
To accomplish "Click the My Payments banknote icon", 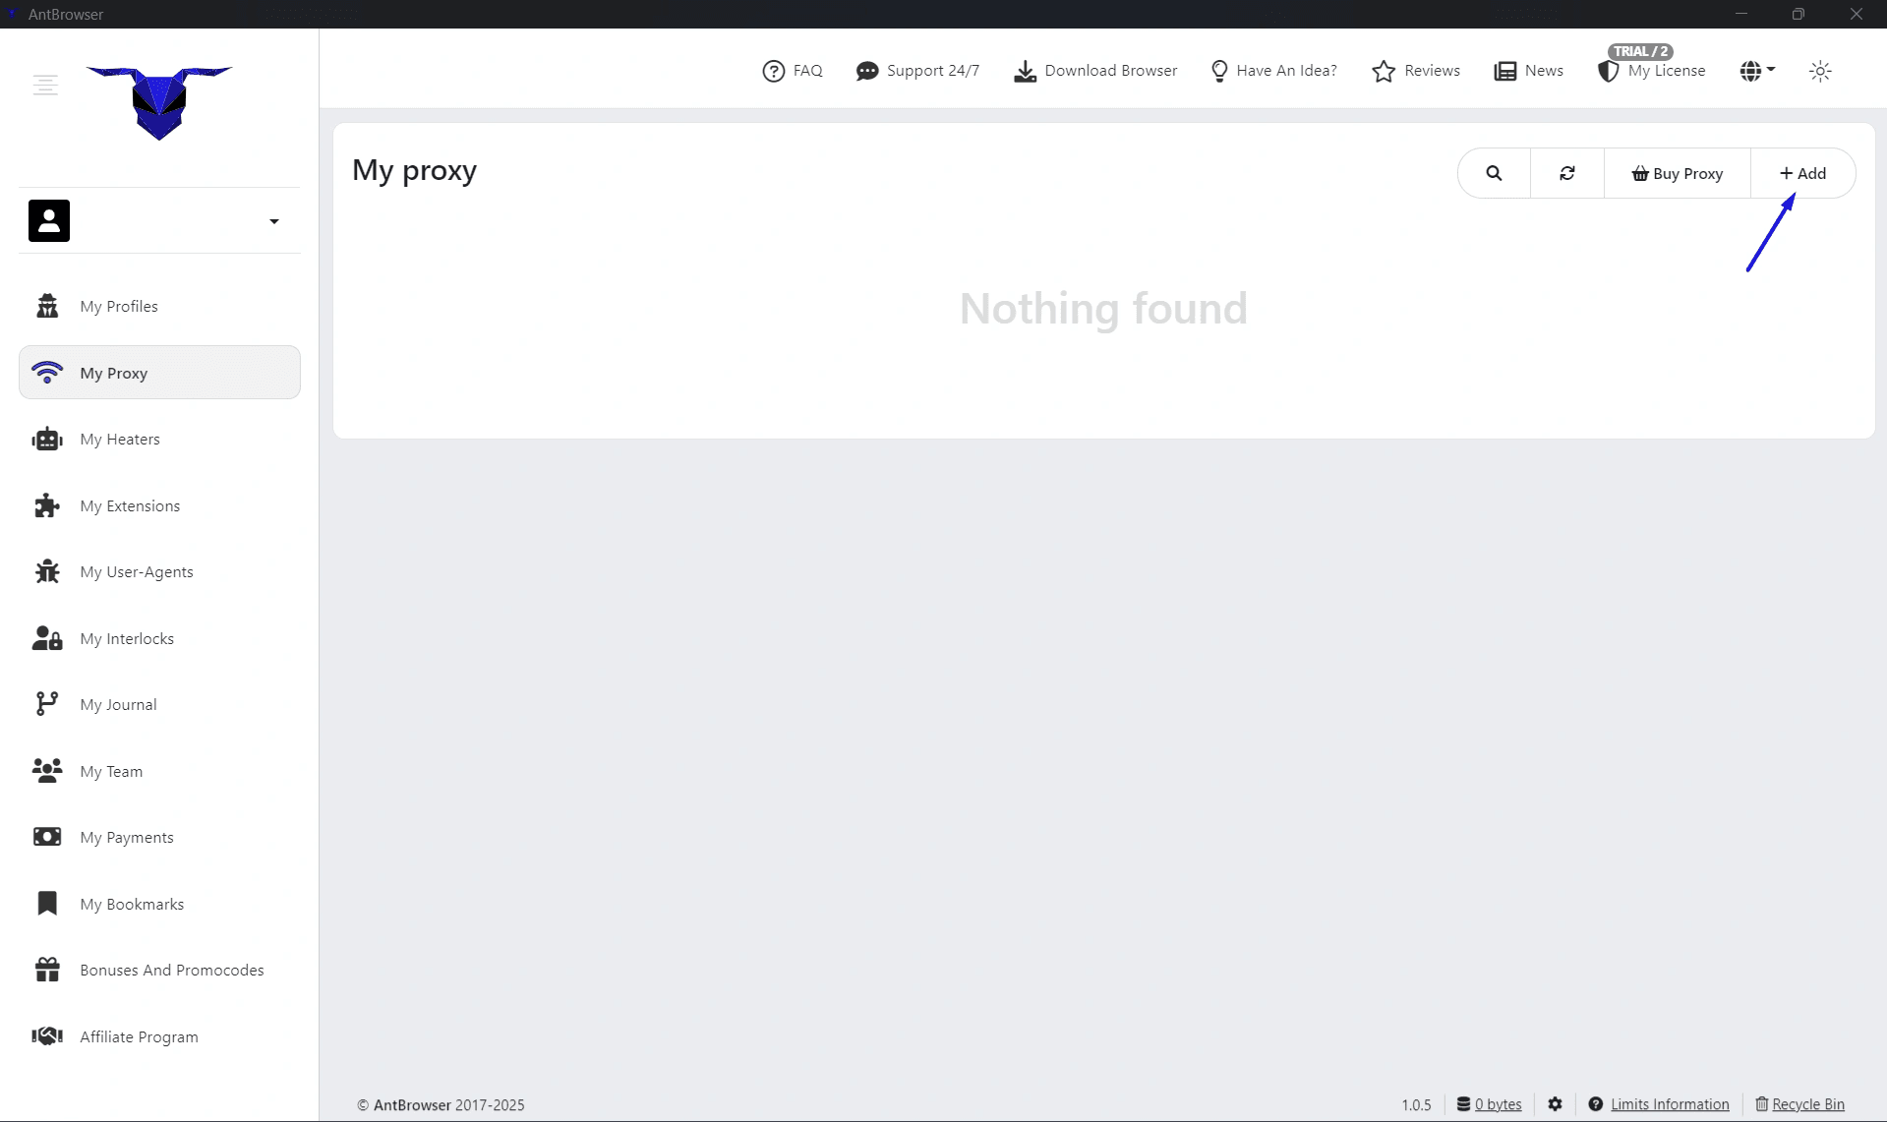I will click(x=47, y=837).
